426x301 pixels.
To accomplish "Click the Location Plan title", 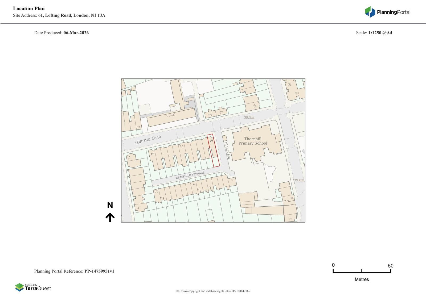I will coord(29,9).
